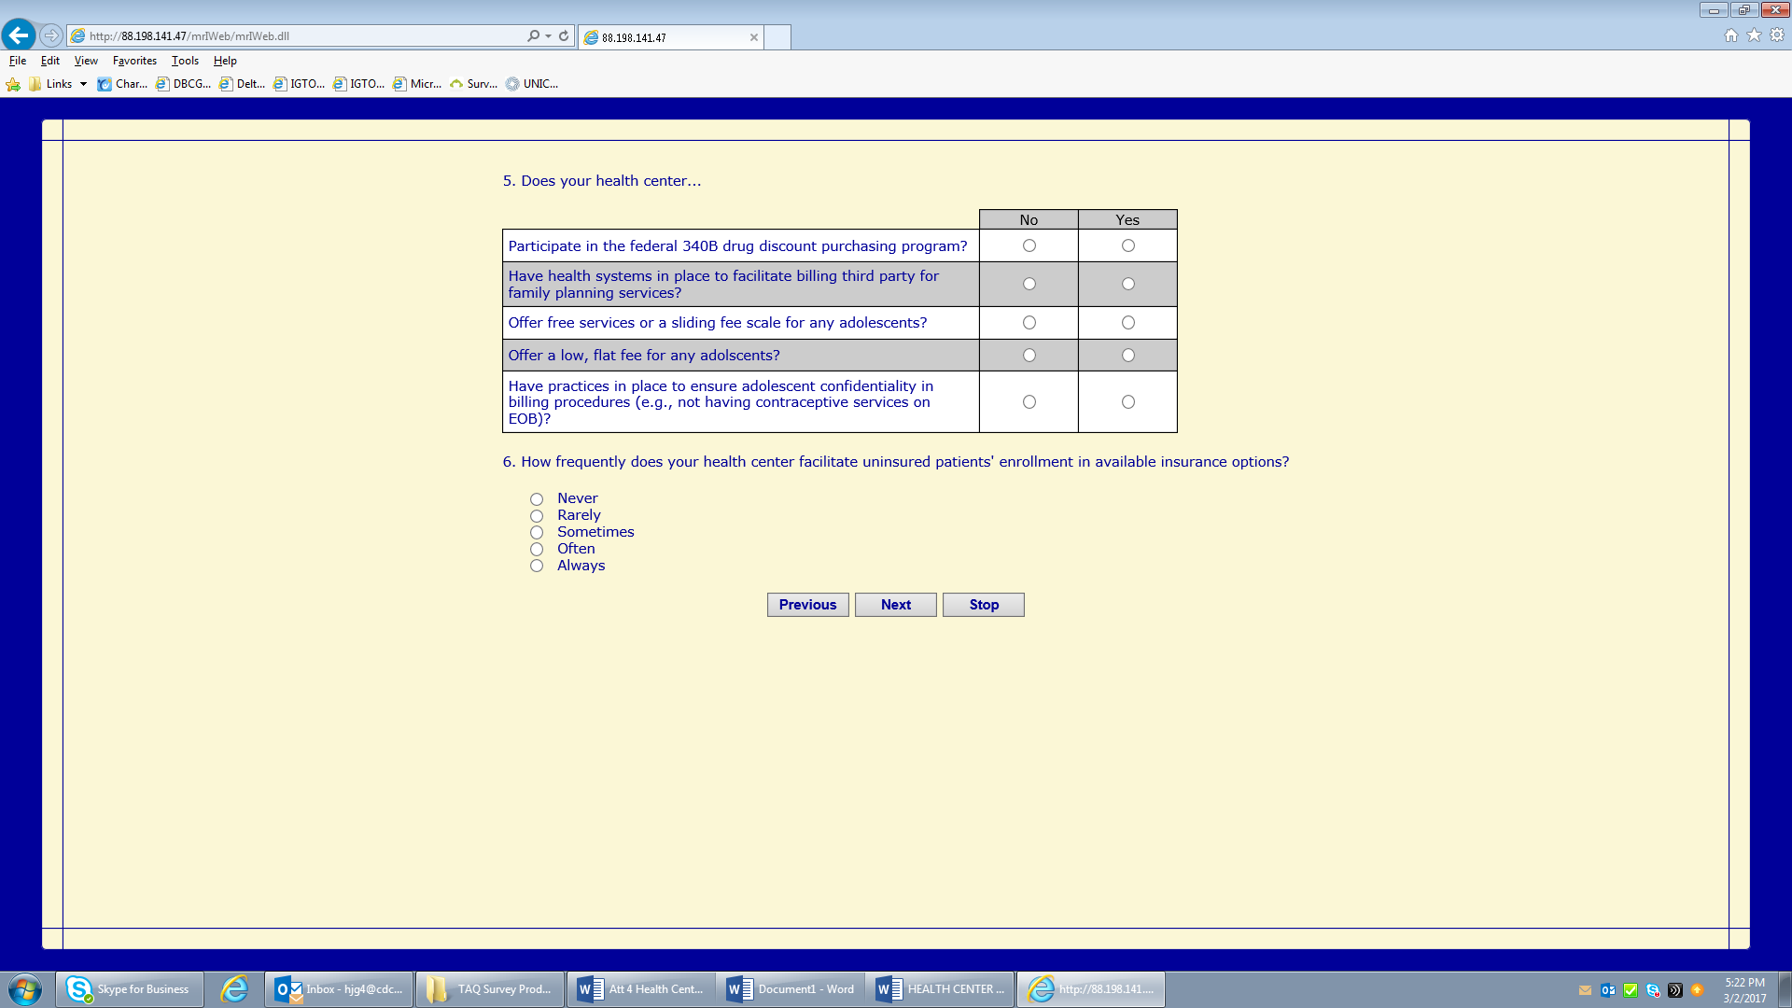This screenshot has height=1008, width=1792.
Task: Open Skype for Business in the taskbar
Action: (x=130, y=989)
